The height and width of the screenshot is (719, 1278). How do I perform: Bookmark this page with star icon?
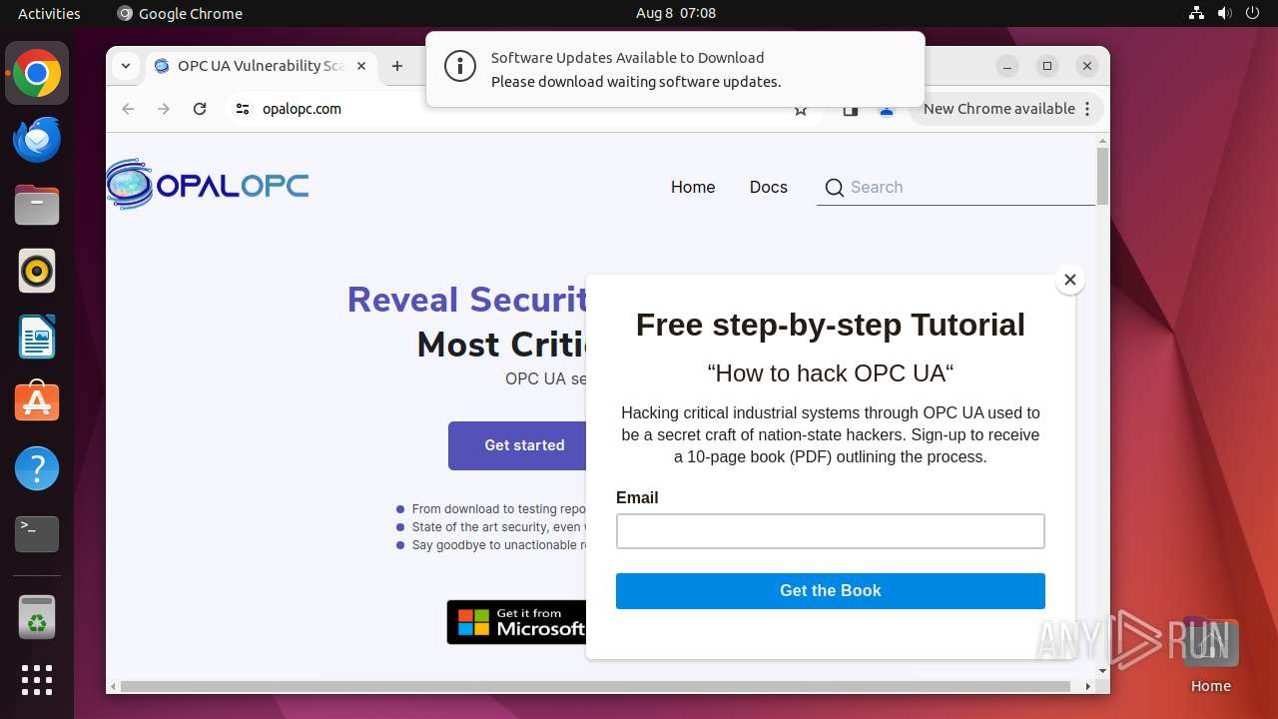point(801,109)
